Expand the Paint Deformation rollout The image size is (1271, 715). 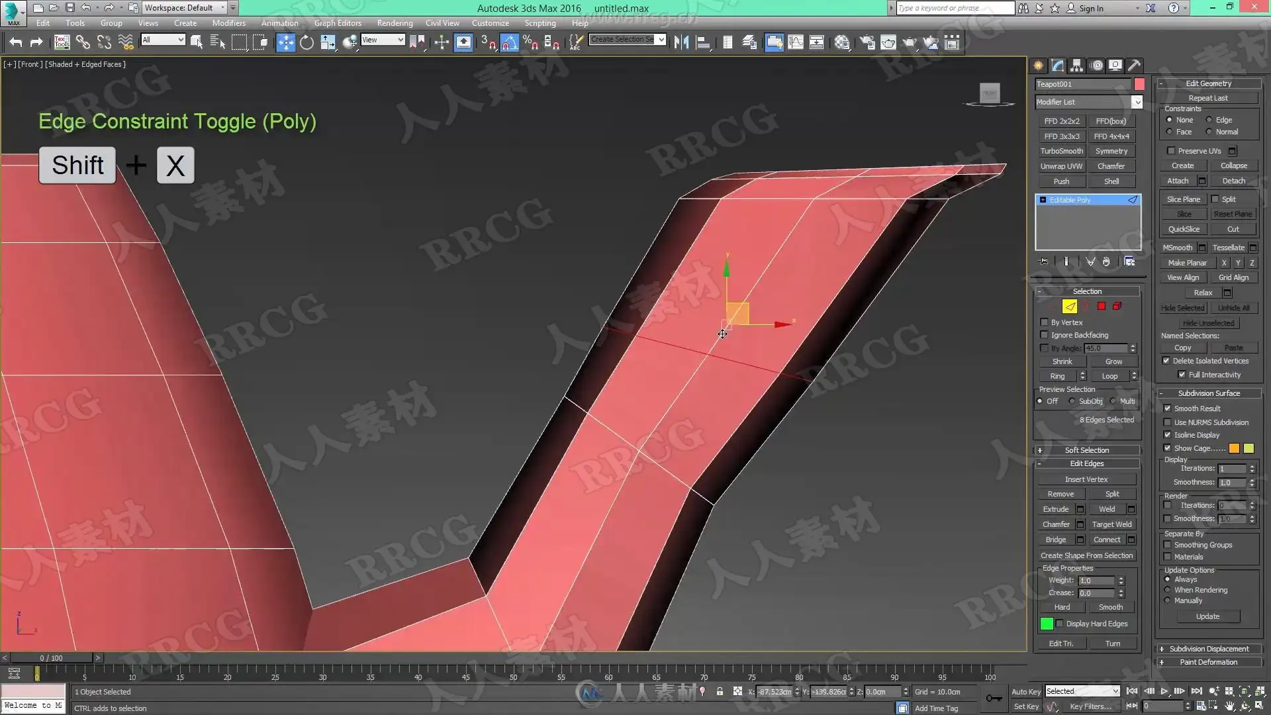(x=1208, y=662)
